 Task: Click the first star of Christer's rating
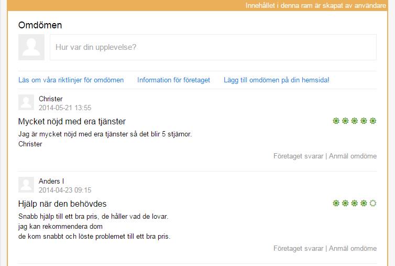click(336, 121)
